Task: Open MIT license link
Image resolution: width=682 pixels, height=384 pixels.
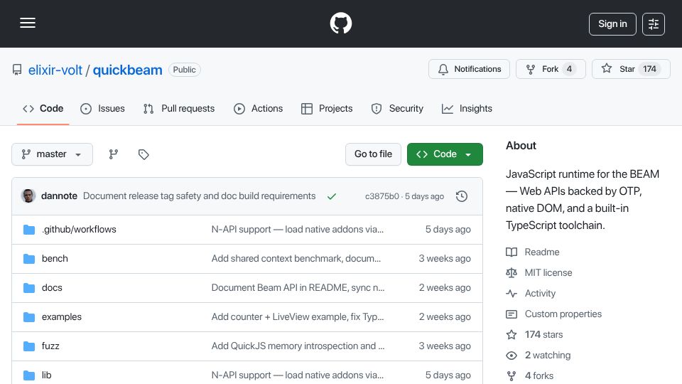Action: (x=548, y=272)
